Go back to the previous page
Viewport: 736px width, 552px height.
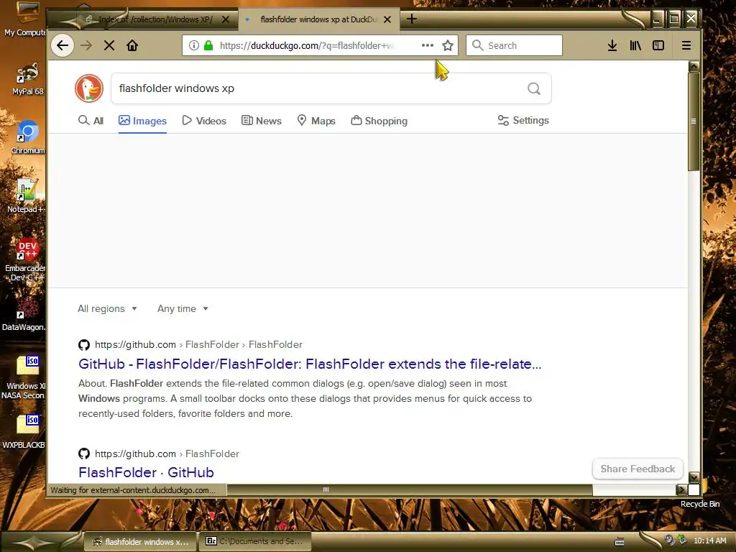tap(63, 45)
